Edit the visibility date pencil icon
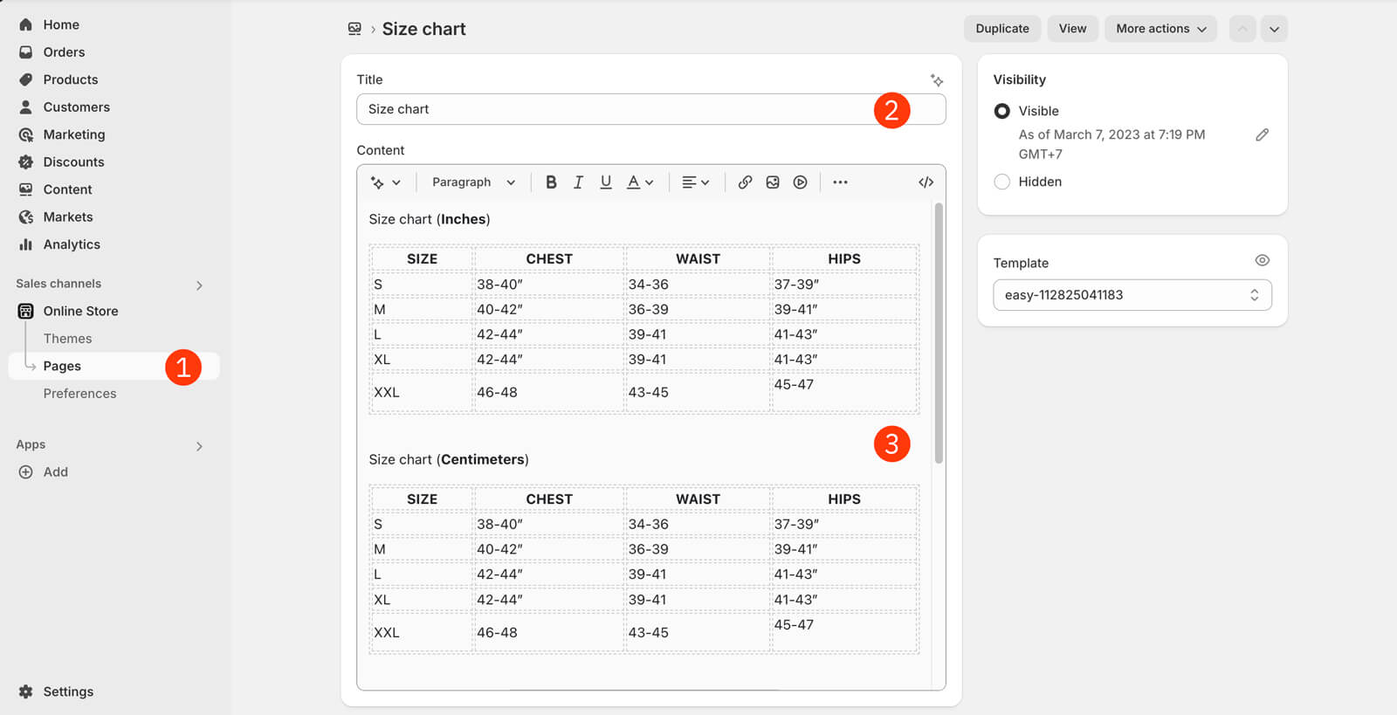 click(x=1262, y=135)
